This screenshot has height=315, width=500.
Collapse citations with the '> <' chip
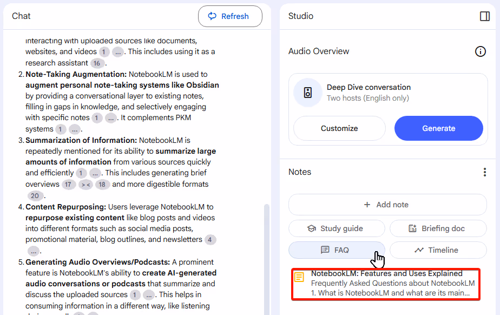(86, 185)
